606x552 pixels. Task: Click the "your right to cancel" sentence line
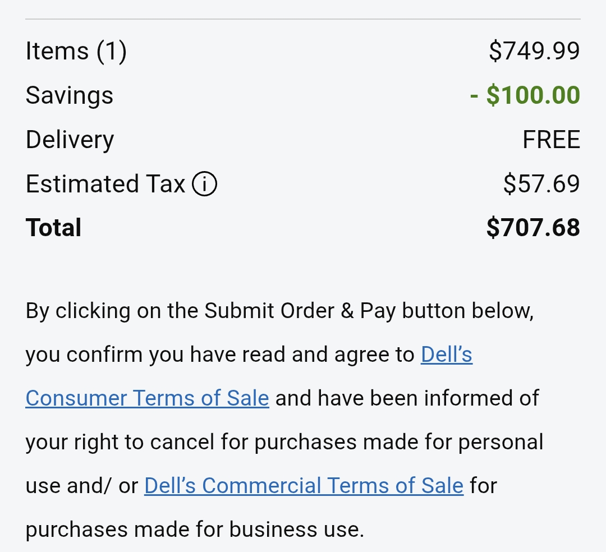tap(284, 442)
